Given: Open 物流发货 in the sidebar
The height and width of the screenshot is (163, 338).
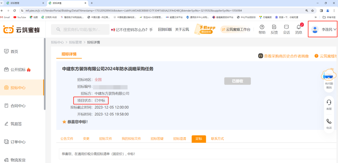Looking at the screenshot, I should tap(15, 160).
